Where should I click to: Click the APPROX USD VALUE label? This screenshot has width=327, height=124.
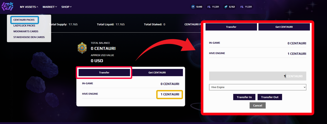(102, 55)
